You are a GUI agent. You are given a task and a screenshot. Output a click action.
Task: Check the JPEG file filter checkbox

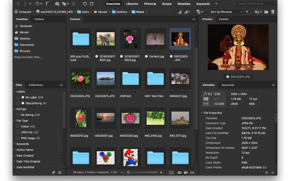18,132
